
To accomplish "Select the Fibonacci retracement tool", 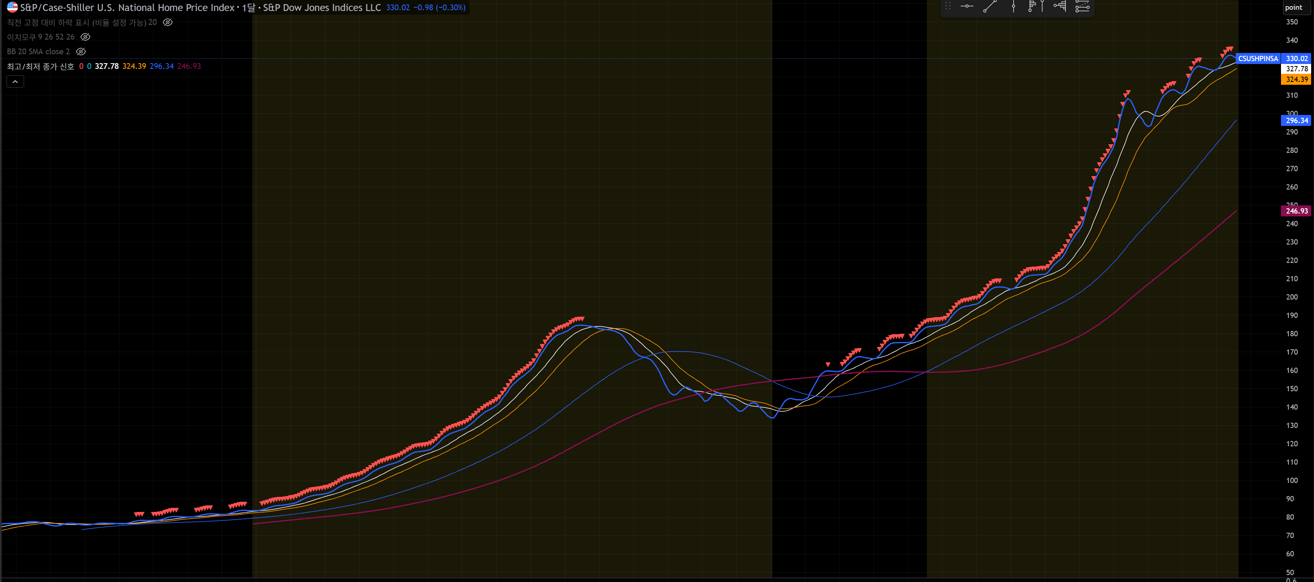I will click(x=1082, y=7).
